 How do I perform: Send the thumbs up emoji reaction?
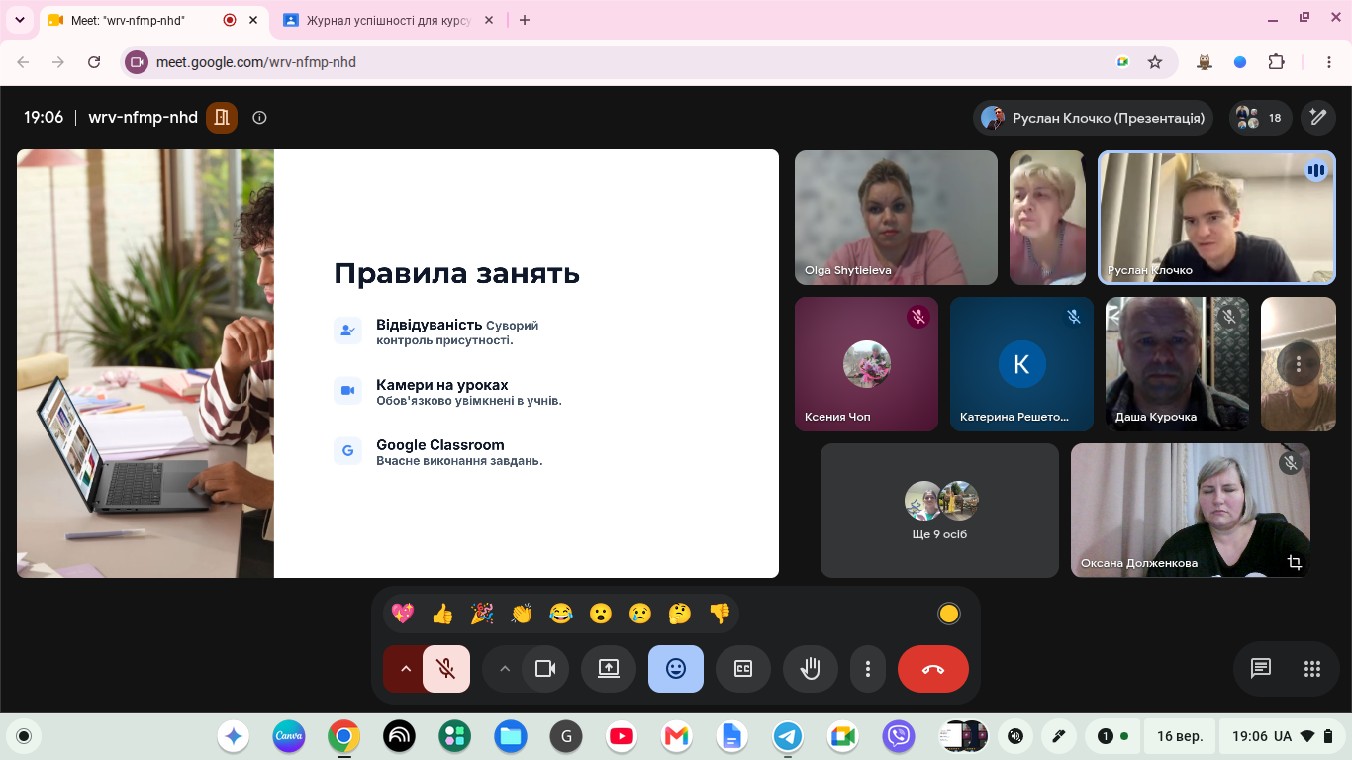(x=442, y=614)
